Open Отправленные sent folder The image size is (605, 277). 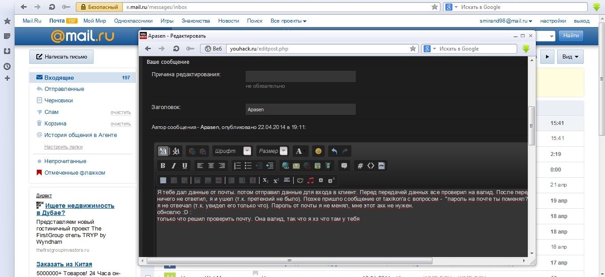pos(64,89)
